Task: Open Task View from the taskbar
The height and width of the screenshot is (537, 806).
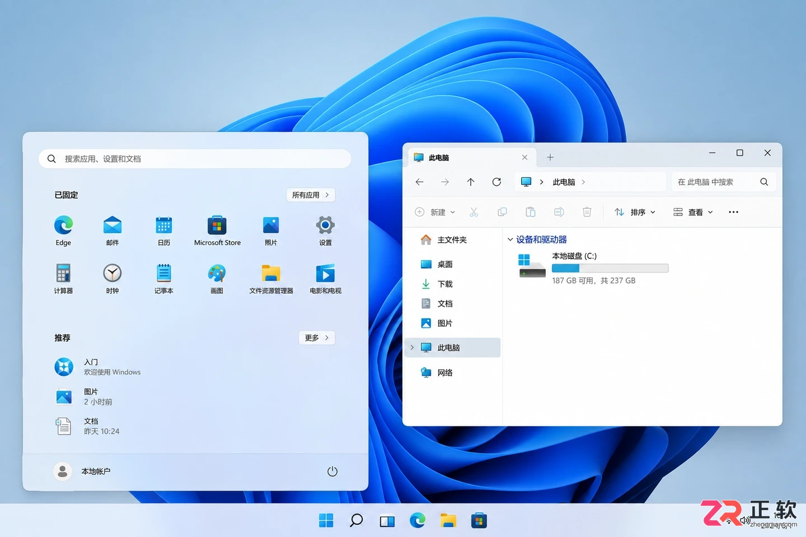Action: coord(387,521)
